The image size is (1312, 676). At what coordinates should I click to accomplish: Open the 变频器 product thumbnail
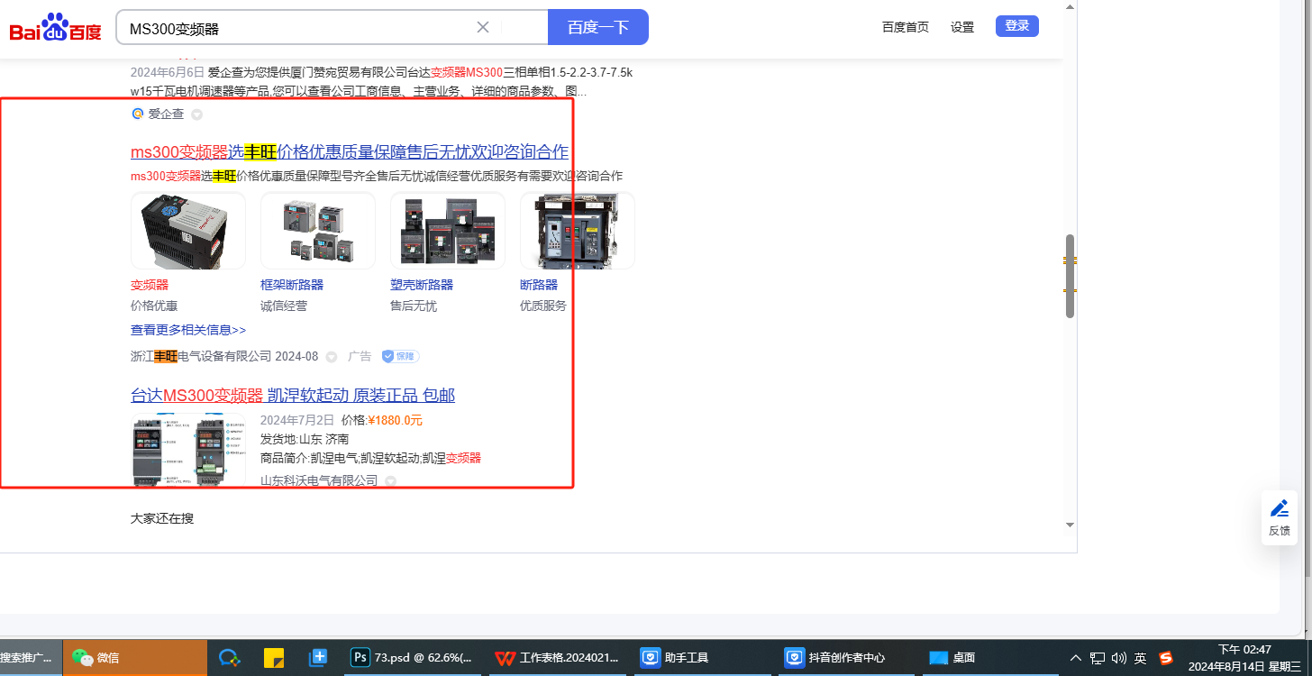pos(188,231)
